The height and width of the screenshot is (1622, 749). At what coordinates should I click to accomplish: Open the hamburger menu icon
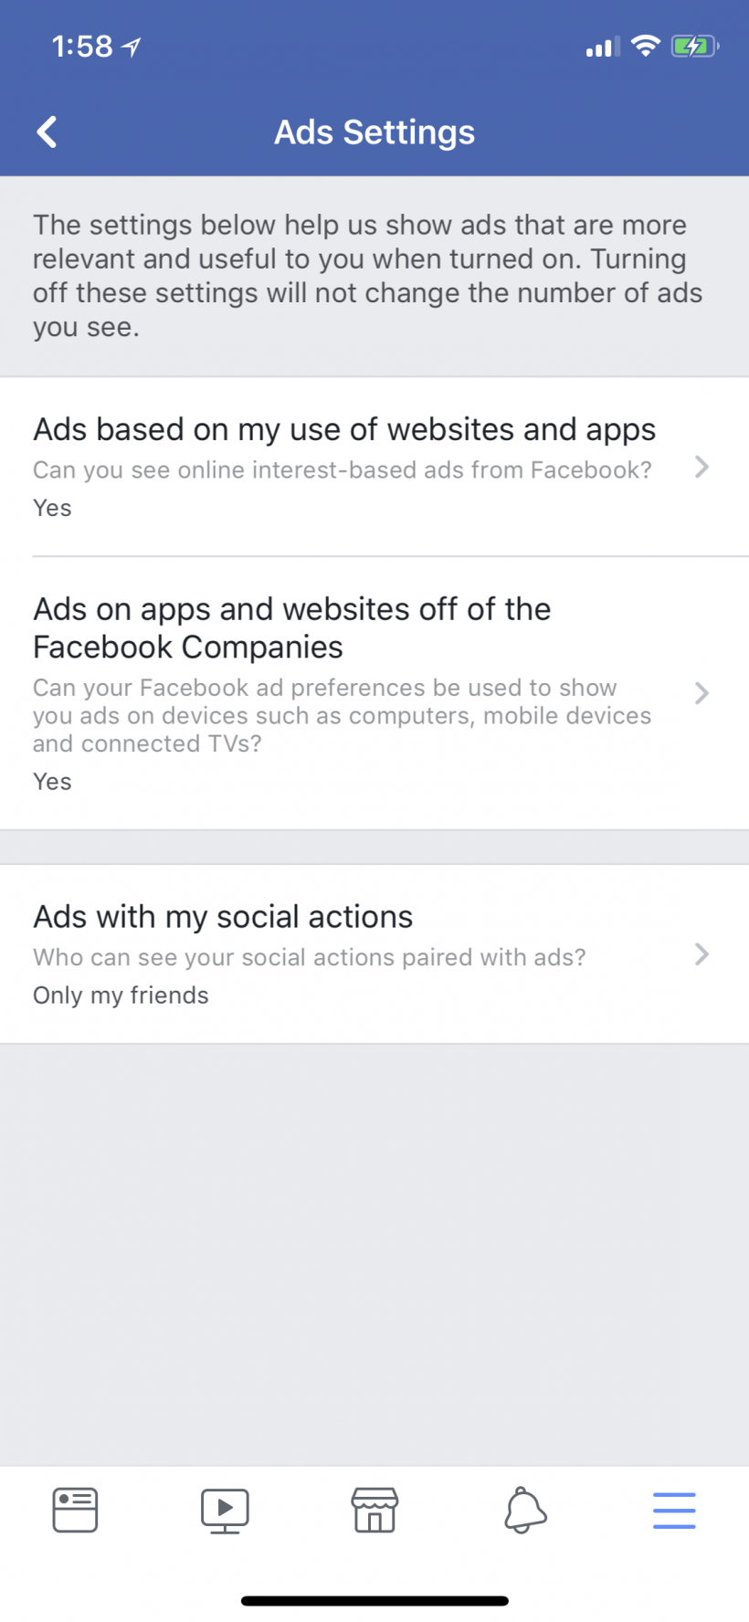click(674, 1510)
